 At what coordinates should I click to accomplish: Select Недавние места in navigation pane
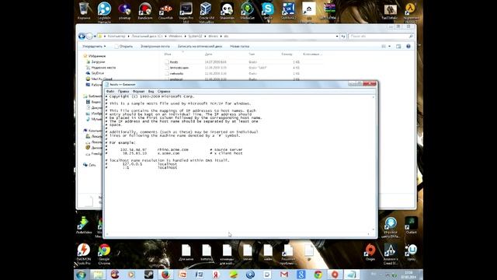(x=103, y=68)
